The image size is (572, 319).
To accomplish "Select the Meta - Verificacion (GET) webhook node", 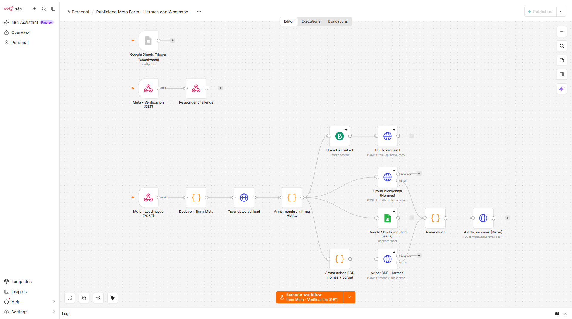I will click(x=148, y=88).
